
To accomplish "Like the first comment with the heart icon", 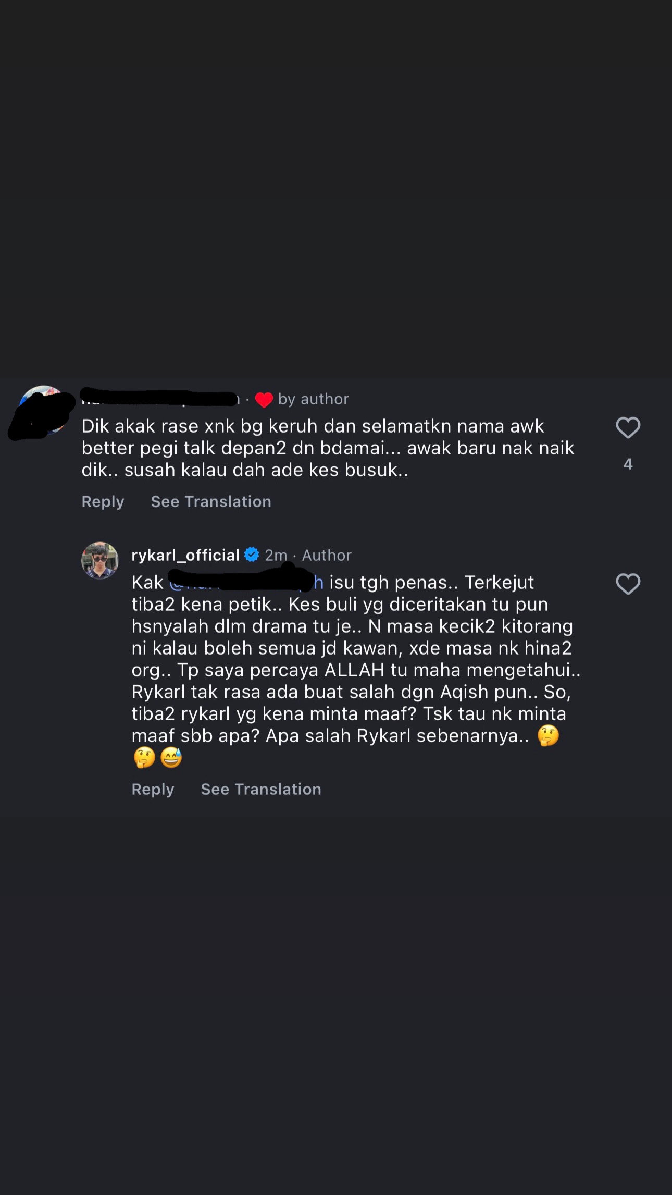I will tap(628, 428).
